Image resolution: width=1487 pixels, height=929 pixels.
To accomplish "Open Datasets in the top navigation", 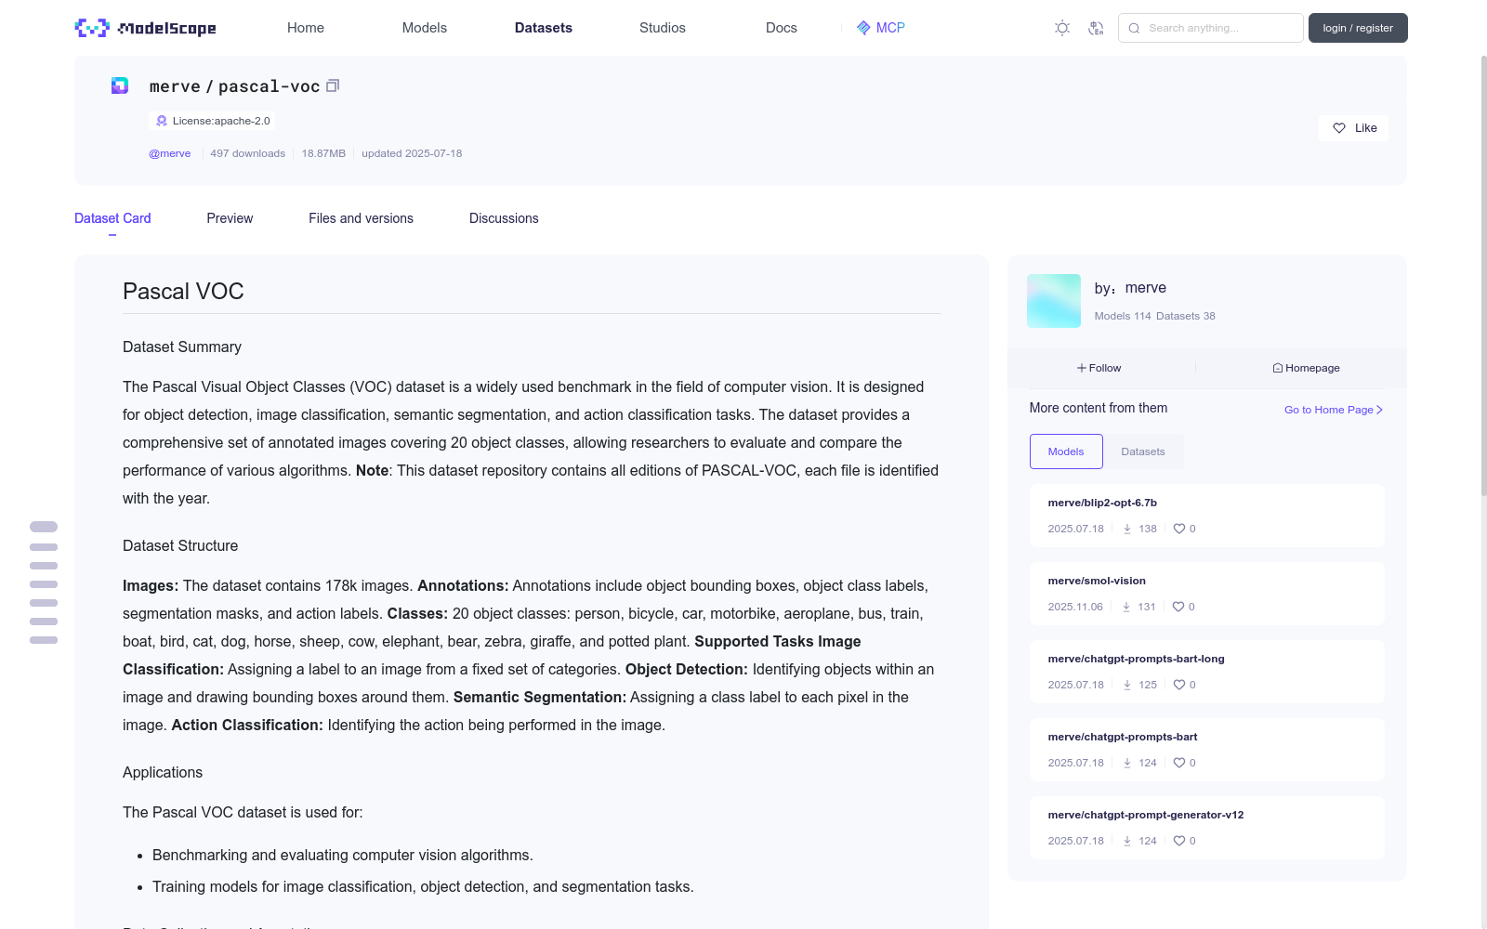I will [x=544, y=28].
